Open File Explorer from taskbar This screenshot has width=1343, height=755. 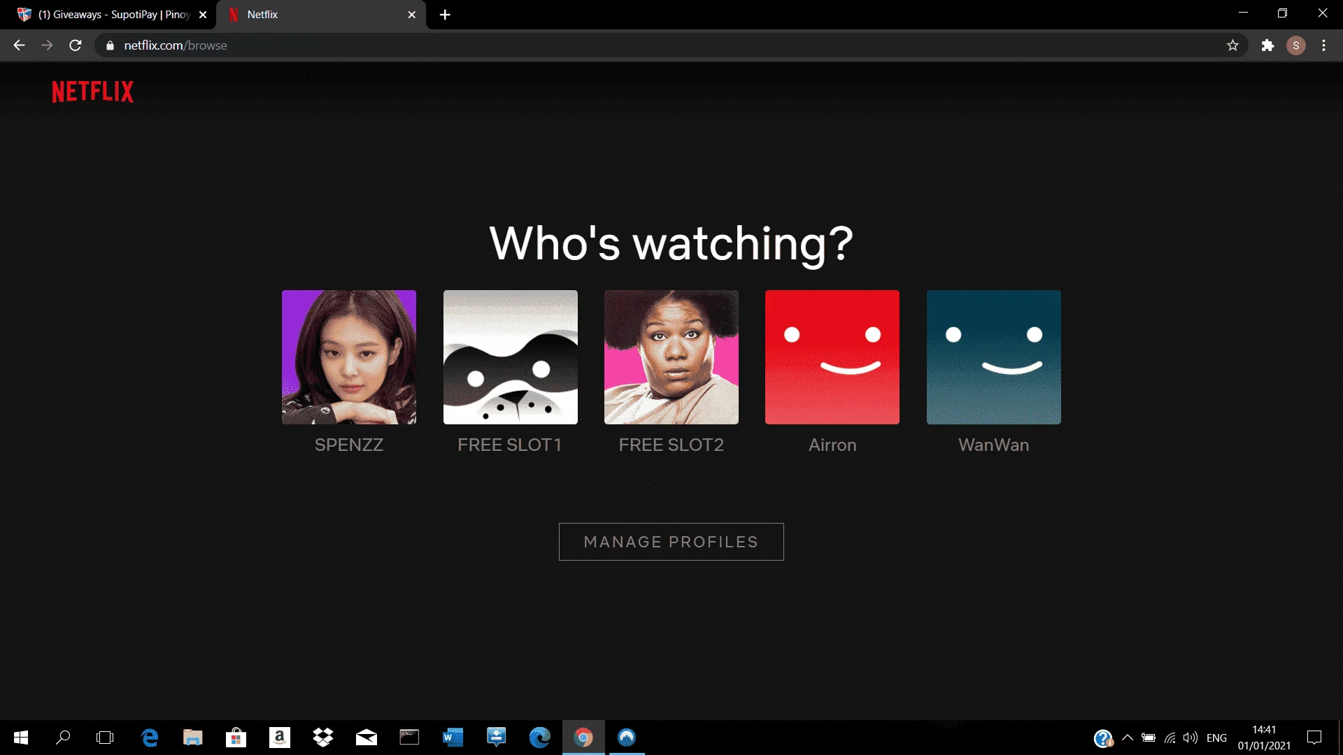[x=192, y=738]
